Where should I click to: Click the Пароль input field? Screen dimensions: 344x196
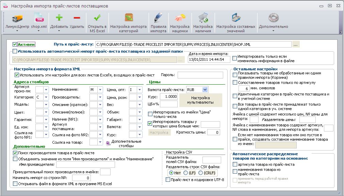(200, 75)
